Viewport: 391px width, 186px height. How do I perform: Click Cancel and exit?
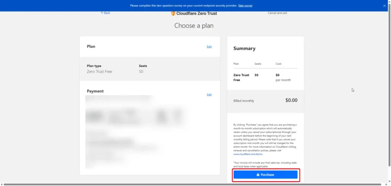tap(277, 13)
